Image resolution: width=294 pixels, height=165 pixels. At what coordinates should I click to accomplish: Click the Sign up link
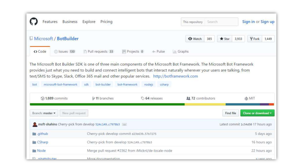pos(268,22)
